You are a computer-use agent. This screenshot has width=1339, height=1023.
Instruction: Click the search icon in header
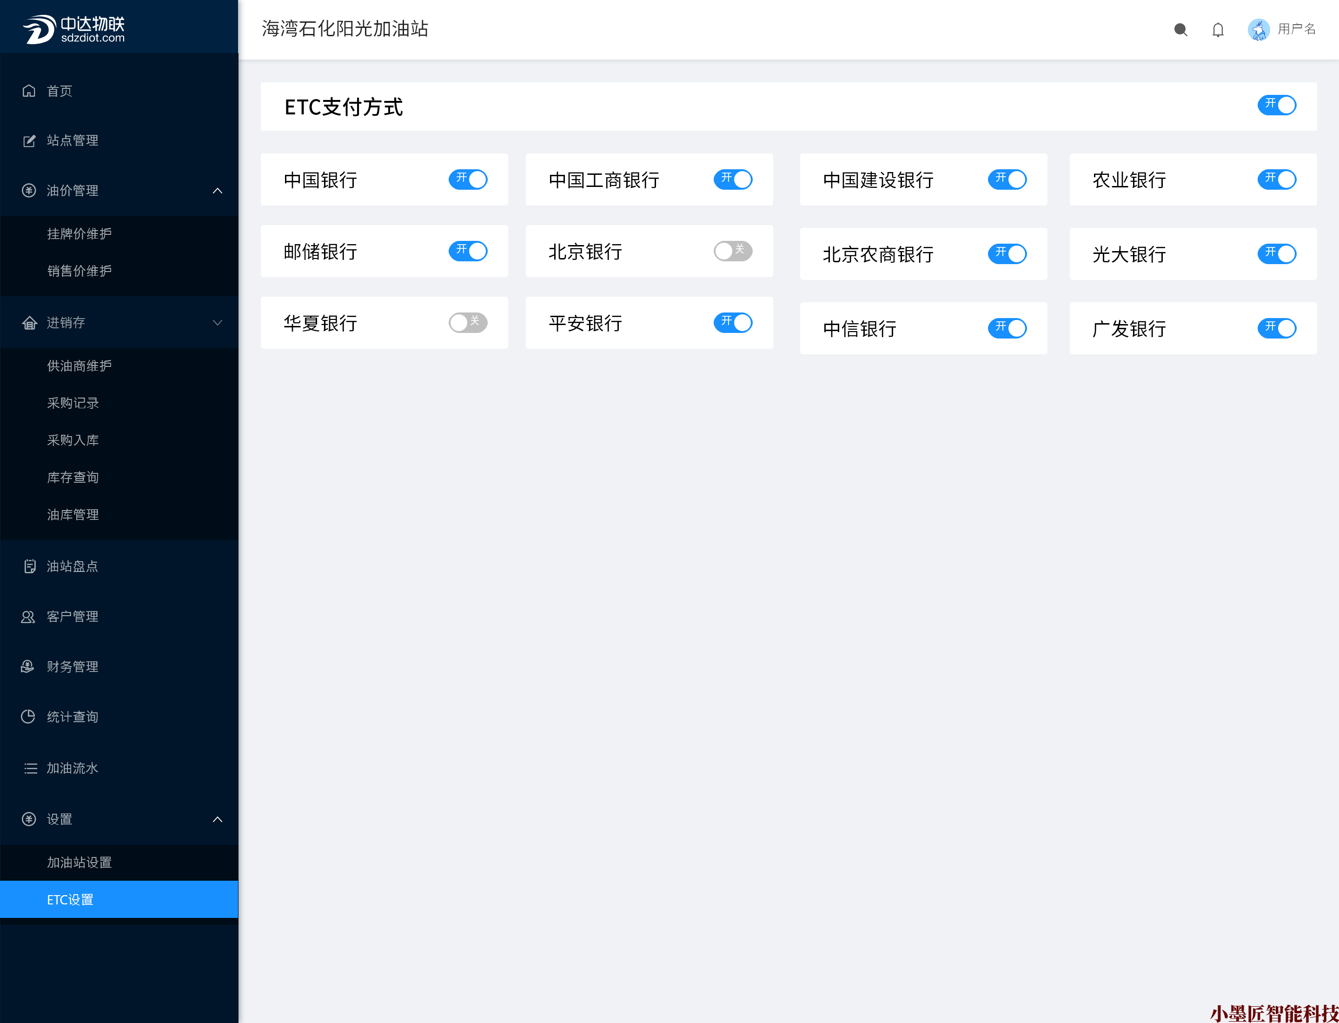[x=1180, y=29]
